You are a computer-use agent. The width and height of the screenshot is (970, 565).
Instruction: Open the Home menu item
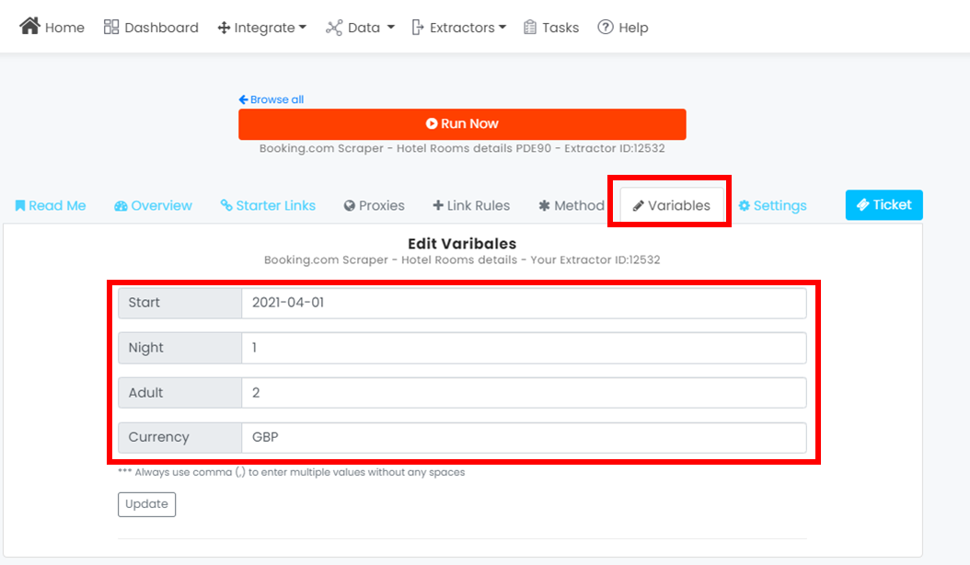pyautogui.click(x=52, y=27)
